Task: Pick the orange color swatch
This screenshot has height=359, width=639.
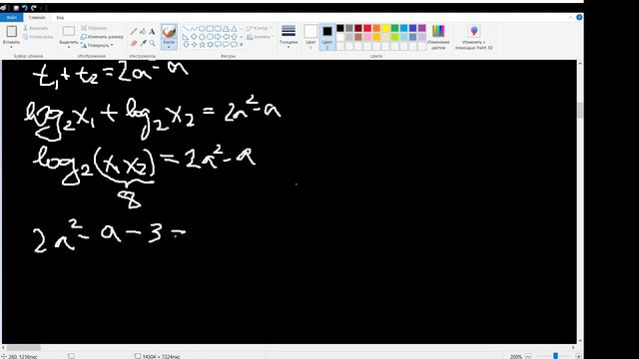Action: (376, 28)
